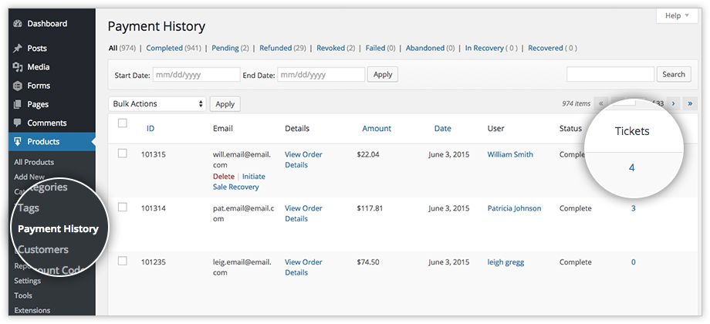Sort table by ID column
Image resolution: width=710 pixels, height=324 pixels.
[150, 129]
